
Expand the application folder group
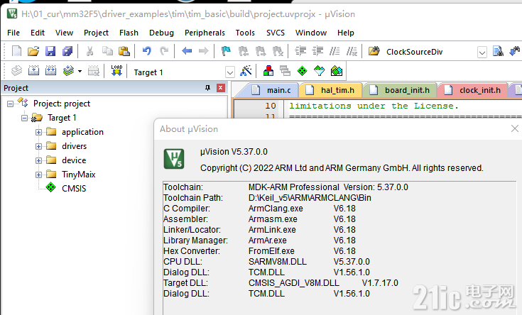click(38, 133)
